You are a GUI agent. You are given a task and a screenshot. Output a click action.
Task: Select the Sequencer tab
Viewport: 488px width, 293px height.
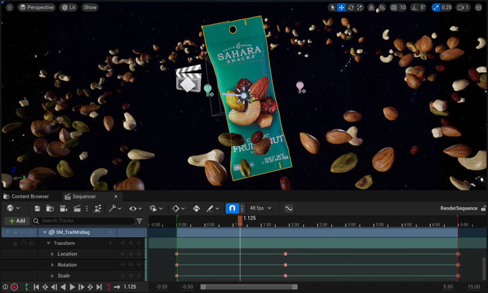click(x=84, y=196)
